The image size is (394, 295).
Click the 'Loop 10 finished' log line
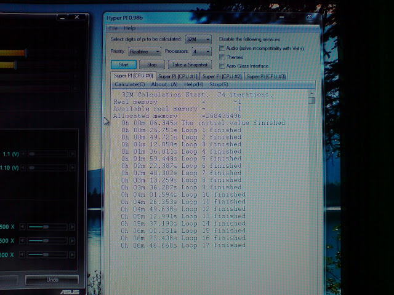(x=183, y=194)
